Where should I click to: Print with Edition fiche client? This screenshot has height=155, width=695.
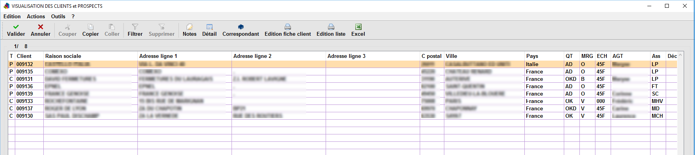pos(288,27)
